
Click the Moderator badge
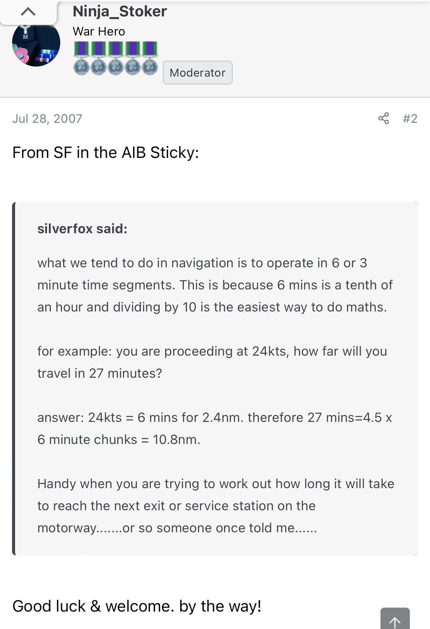(x=198, y=73)
